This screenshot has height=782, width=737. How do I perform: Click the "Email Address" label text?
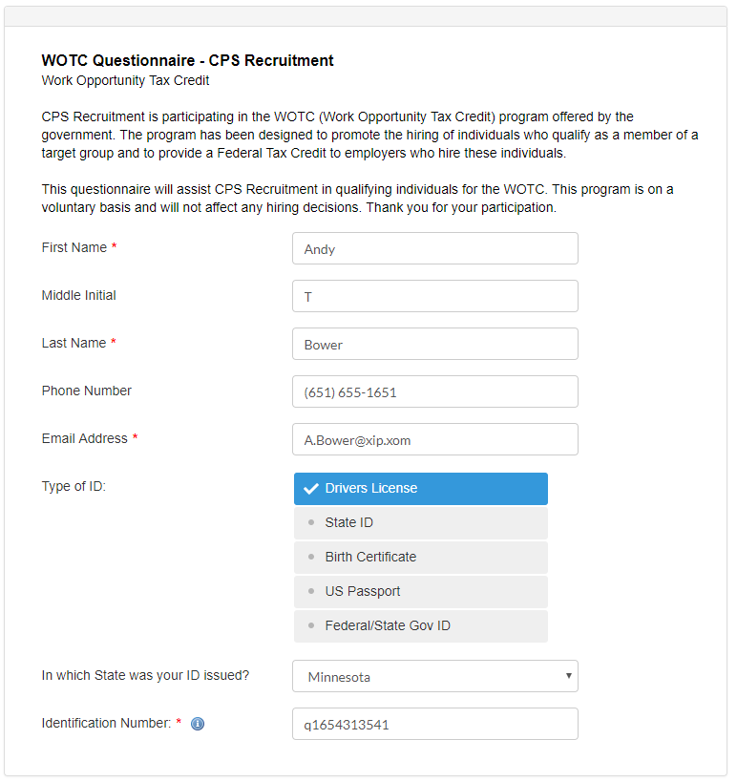84,438
